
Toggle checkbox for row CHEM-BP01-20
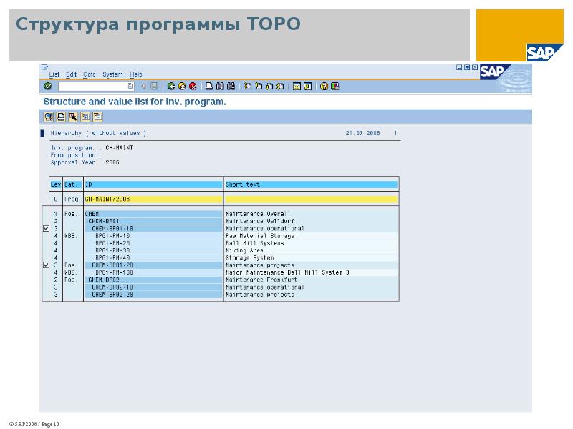pyautogui.click(x=47, y=265)
